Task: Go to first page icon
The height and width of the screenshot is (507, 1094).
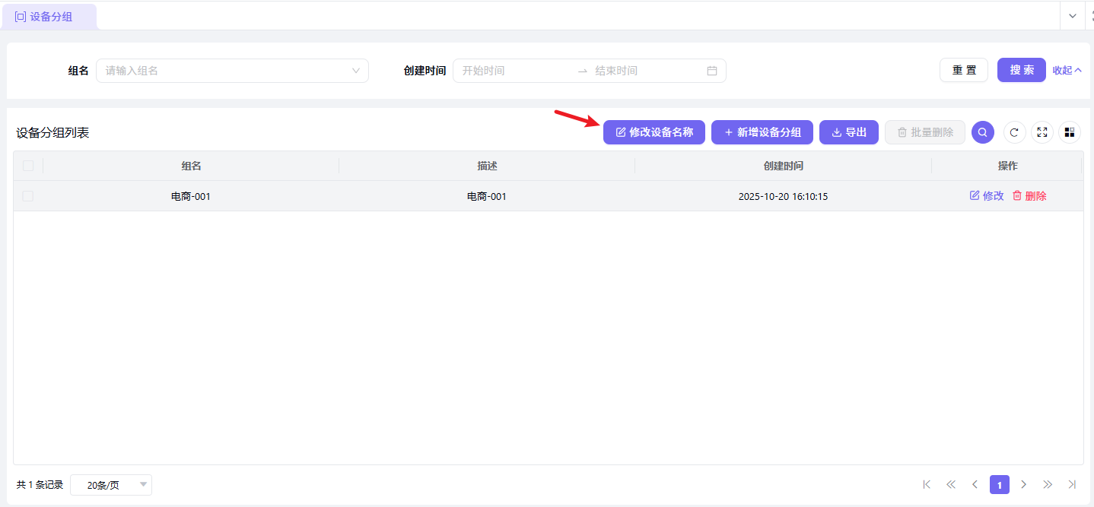Action: pyautogui.click(x=927, y=484)
